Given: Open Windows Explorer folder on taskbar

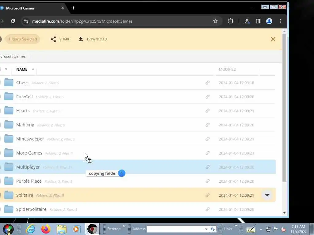Looking at the screenshot, I should point(62,229).
